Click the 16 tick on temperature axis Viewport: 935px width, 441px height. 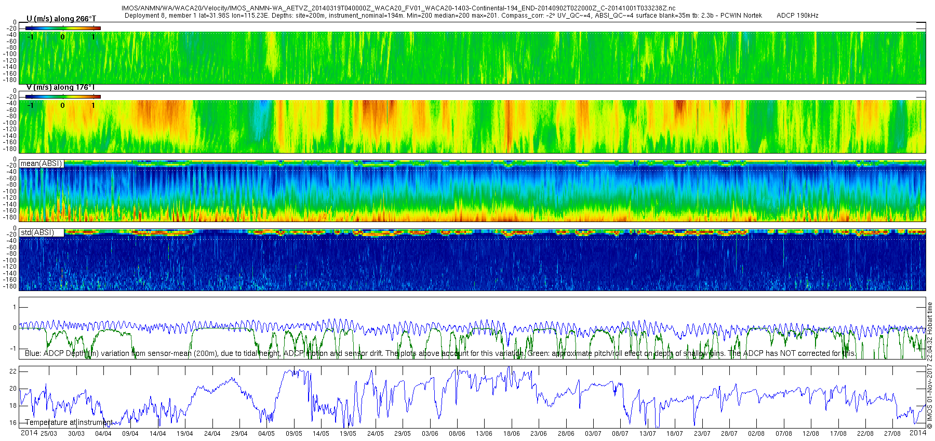click(x=13, y=423)
